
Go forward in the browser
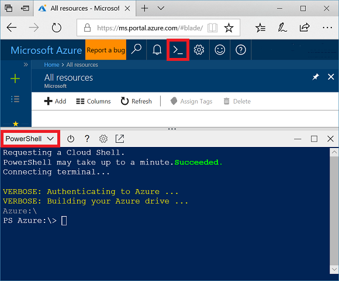click(34, 28)
